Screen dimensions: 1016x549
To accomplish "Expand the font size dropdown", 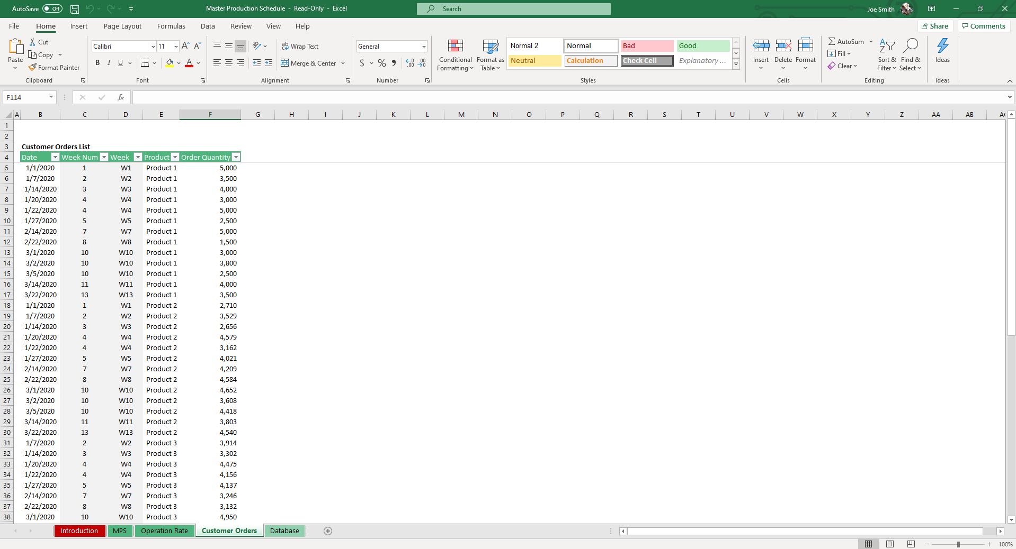I will pos(176,47).
